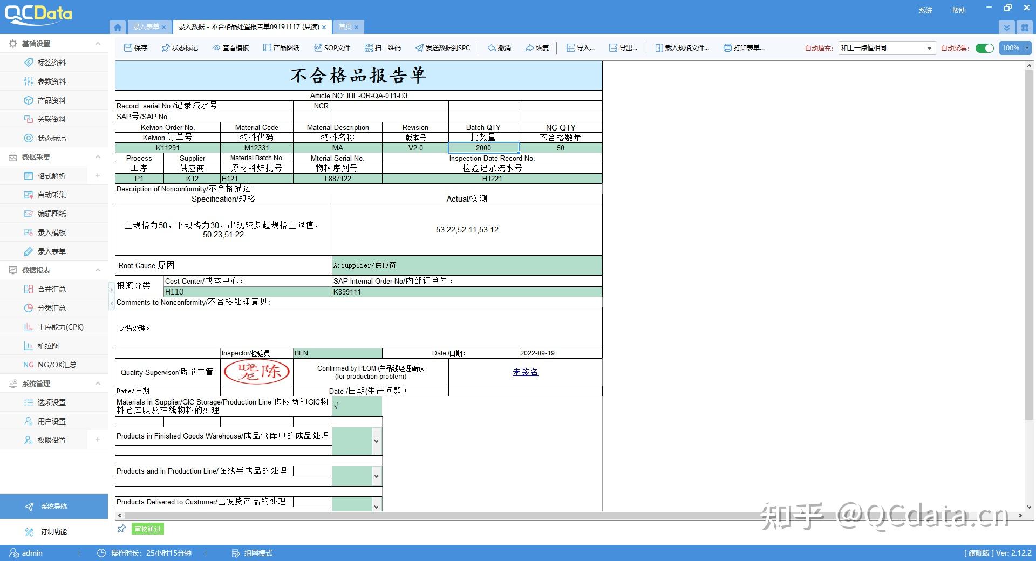Collapse 数据报表 section
Screen dimensions: 1036x561
click(98, 270)
